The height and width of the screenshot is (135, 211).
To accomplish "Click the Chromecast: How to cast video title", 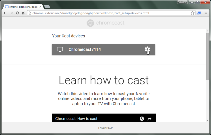I will click(x=76, y=119).
